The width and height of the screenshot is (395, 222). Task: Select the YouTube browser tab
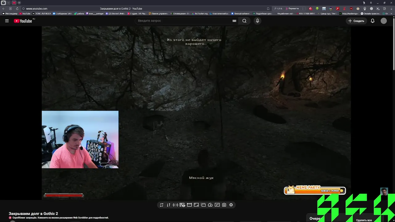pos(14,3)
